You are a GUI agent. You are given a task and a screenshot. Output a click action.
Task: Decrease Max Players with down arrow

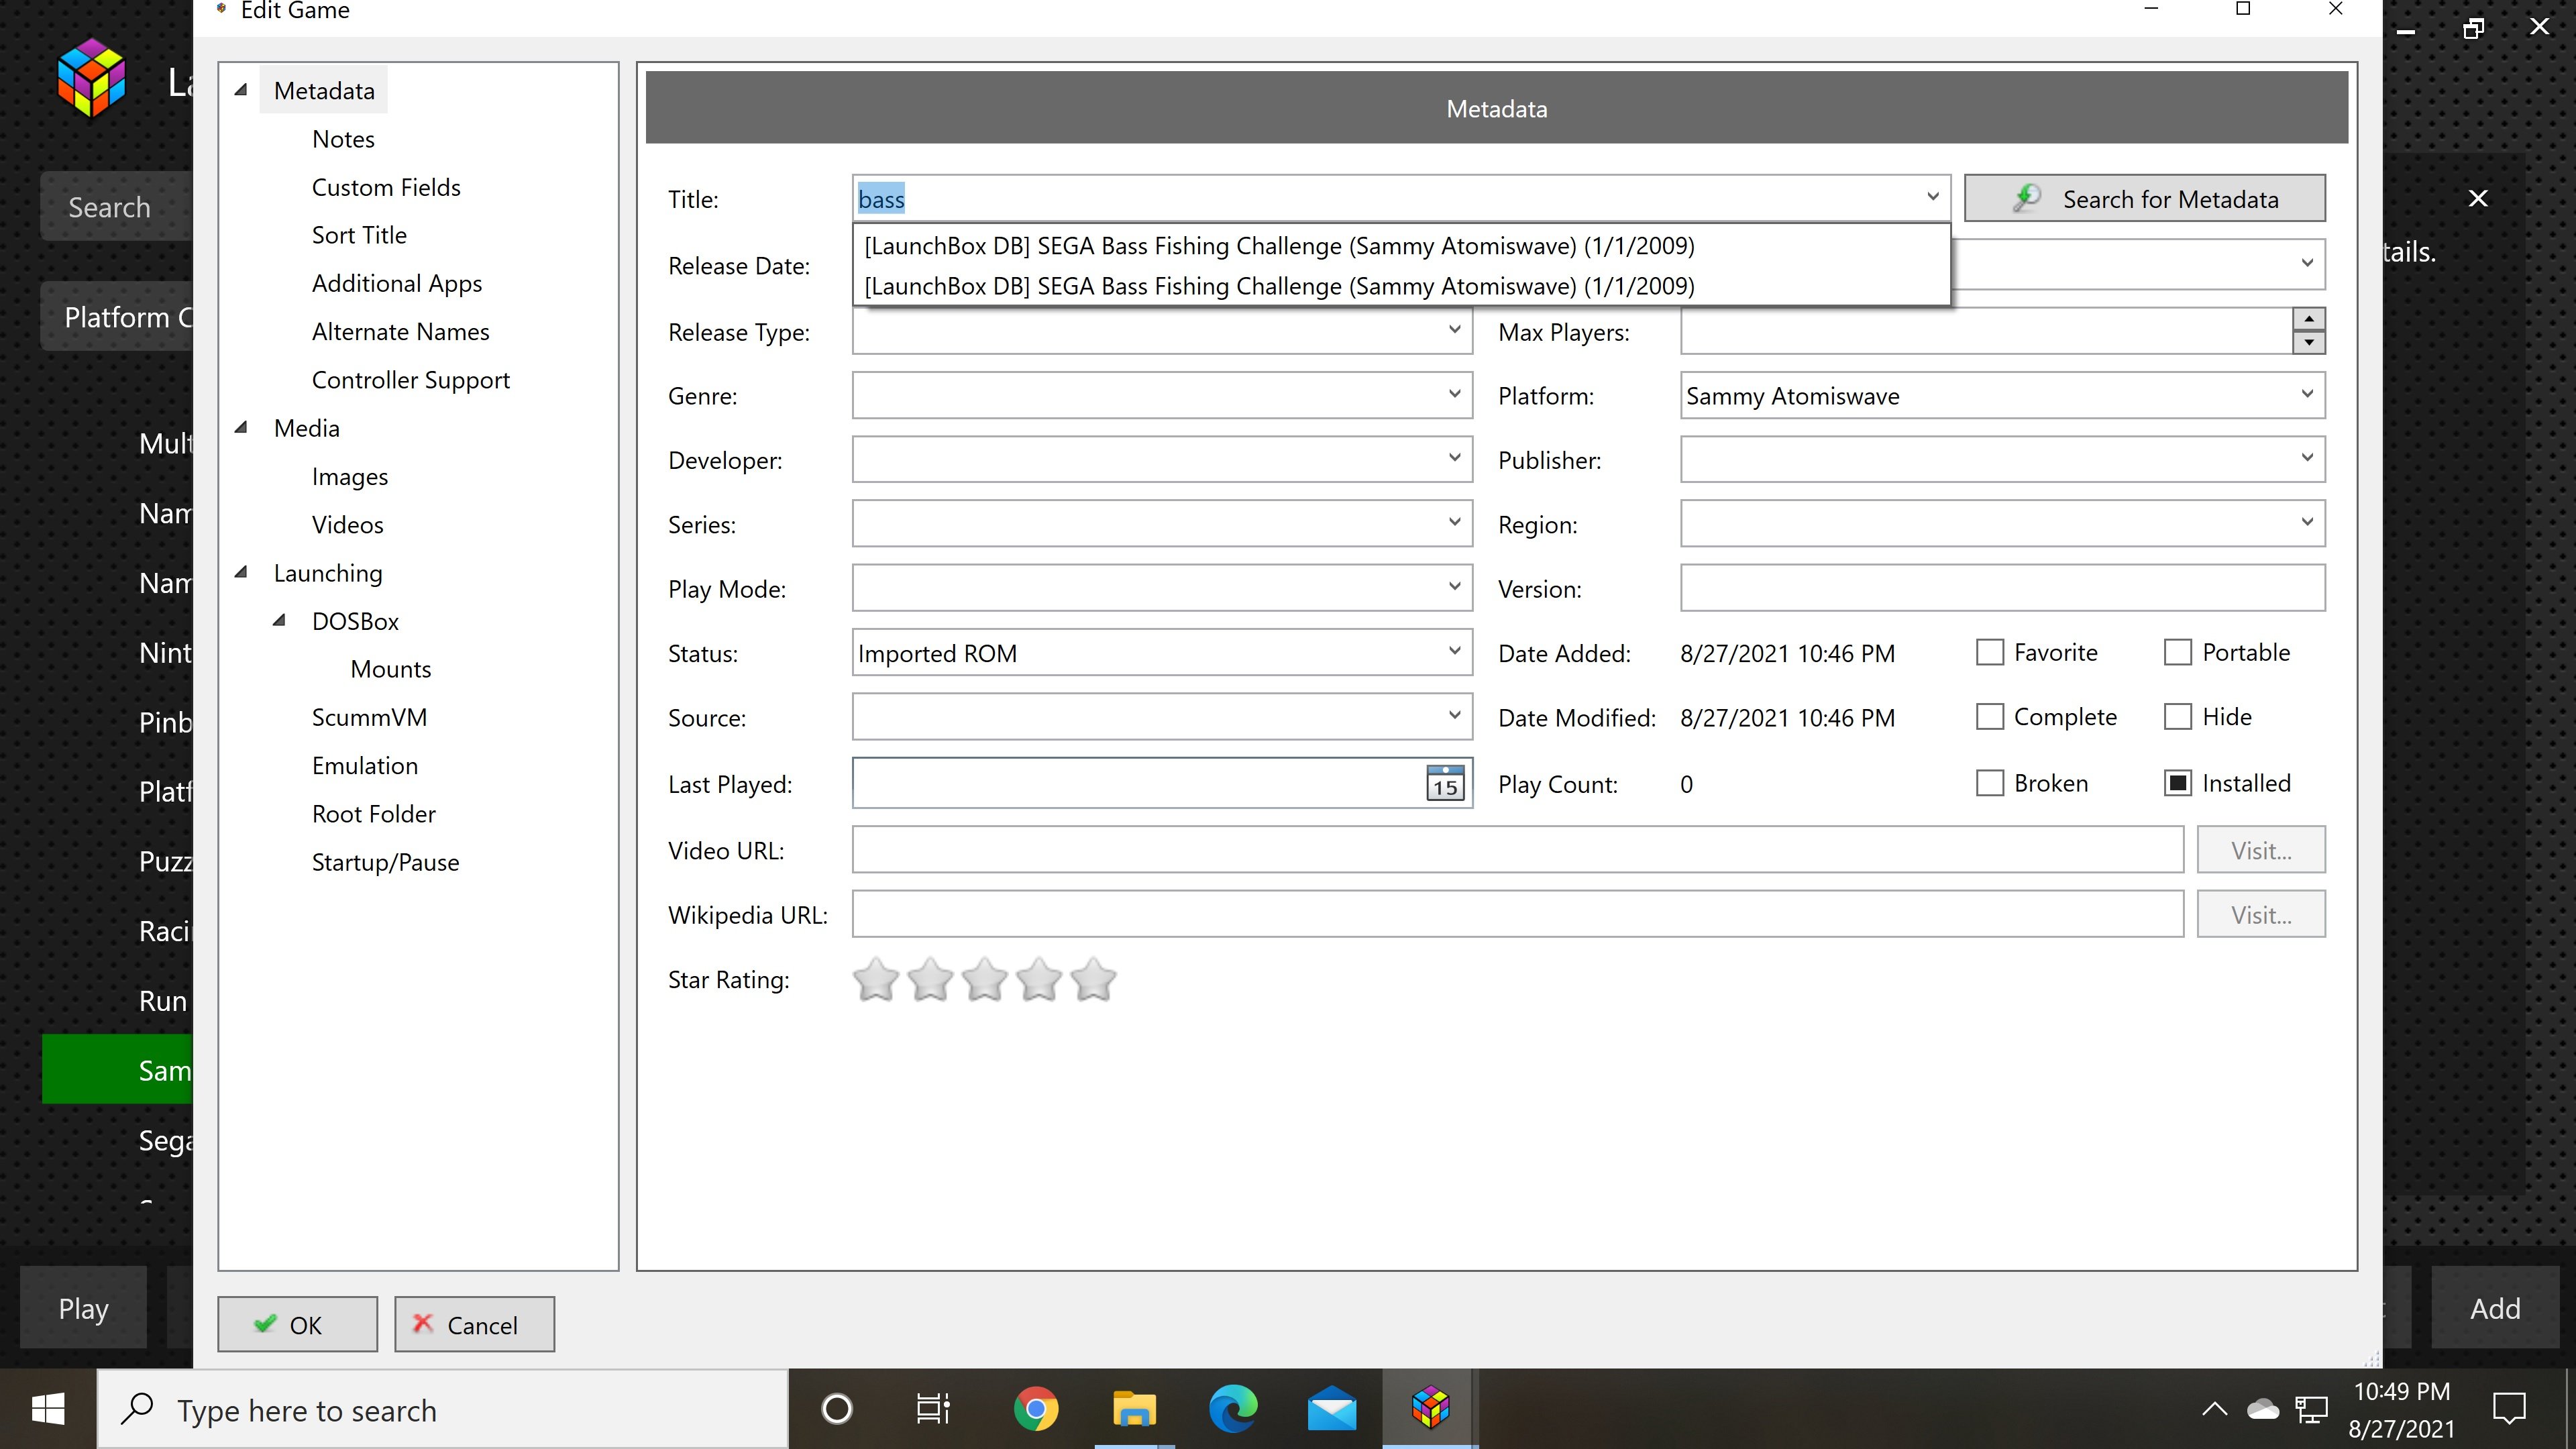click(x=2308, y=342)
